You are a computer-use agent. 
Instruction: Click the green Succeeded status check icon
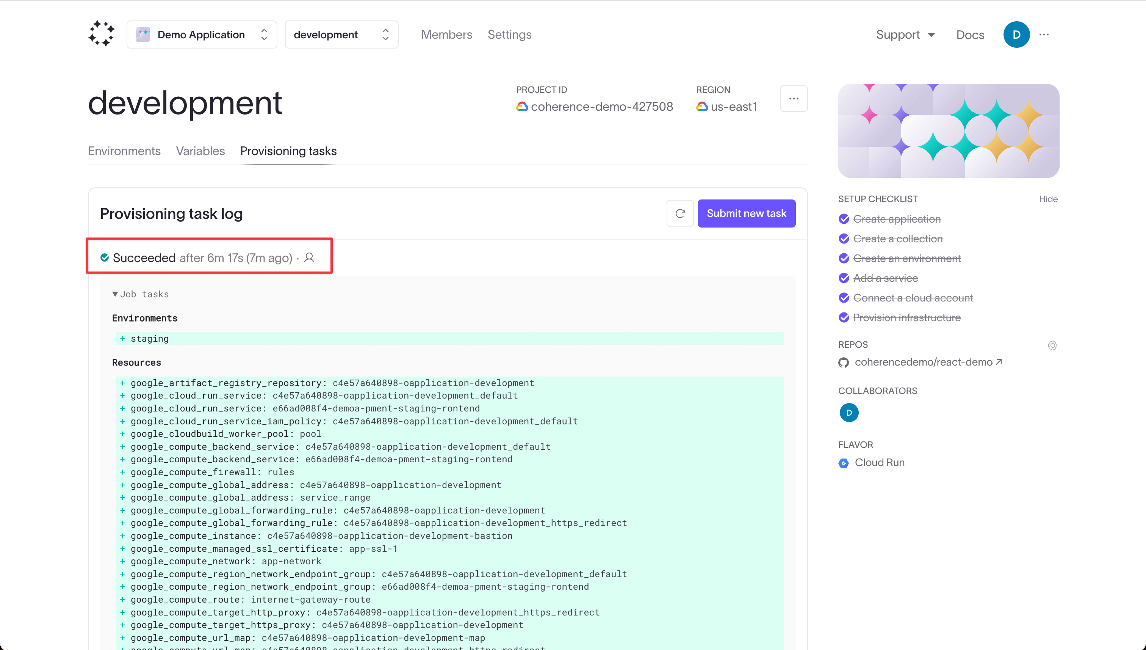point(105,257)
